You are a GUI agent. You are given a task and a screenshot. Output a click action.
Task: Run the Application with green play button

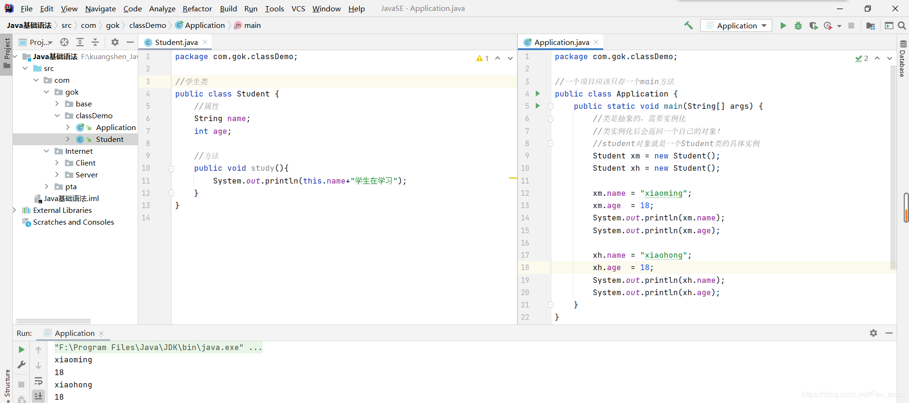tap(783, 26)
